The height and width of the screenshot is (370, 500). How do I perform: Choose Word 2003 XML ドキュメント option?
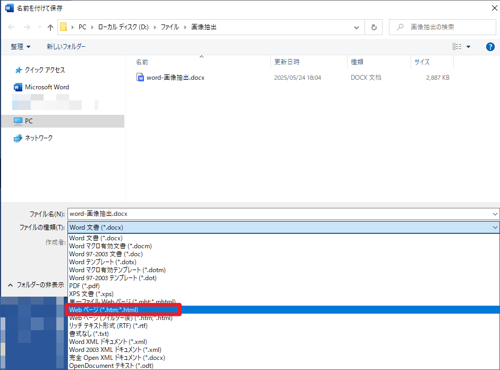click(x=284, y=350)
